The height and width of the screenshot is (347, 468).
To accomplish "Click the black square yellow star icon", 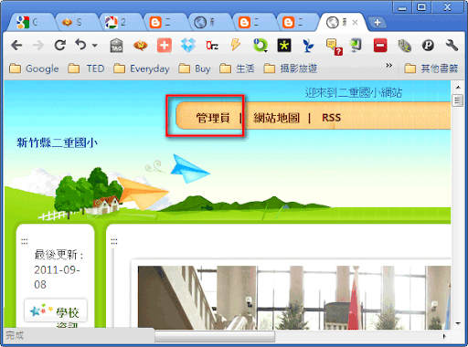I will 284,46.
